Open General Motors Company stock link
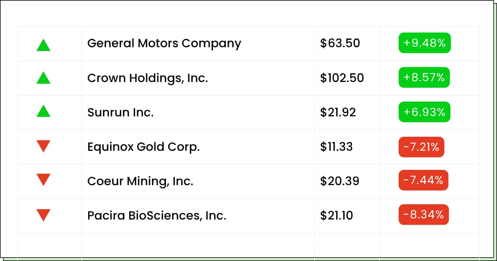This screenshot has width=497, height=261. (164, 43)
